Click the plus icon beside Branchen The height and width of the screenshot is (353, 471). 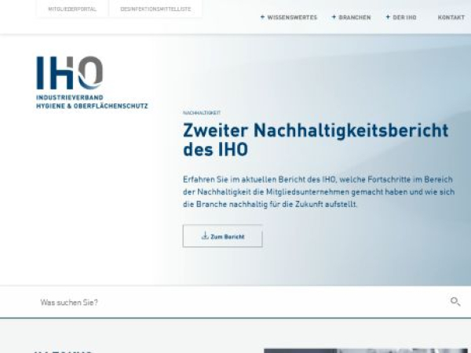pyautogui.click(x=334, y=17)
